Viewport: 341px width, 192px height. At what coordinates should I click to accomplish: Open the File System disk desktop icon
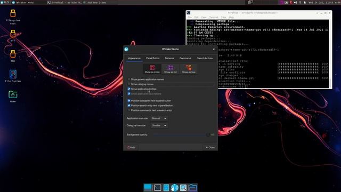(13, 76)
